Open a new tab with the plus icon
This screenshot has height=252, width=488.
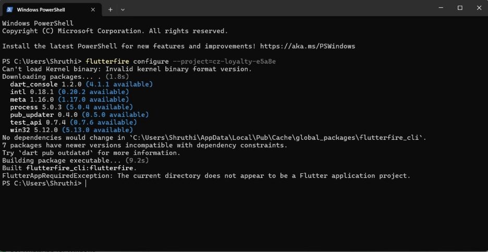click(111, 9)
